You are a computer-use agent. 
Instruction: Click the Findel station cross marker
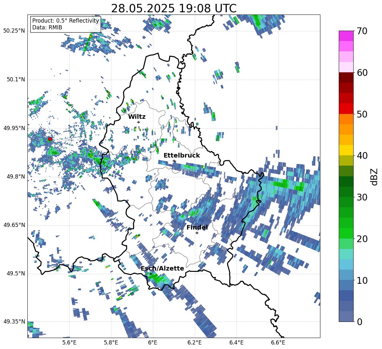(x=197, y=233)
